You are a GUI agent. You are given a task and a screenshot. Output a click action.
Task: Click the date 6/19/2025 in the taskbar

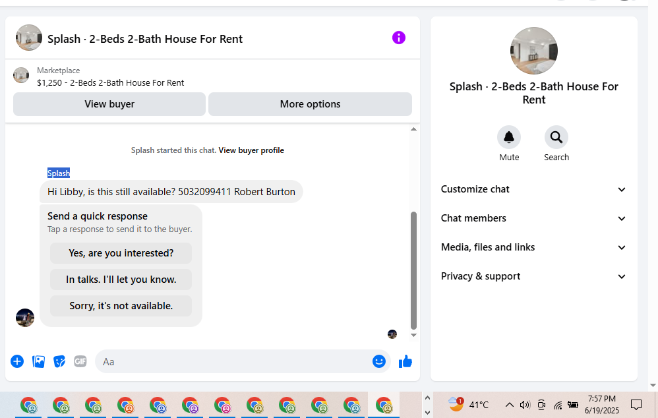602,411
